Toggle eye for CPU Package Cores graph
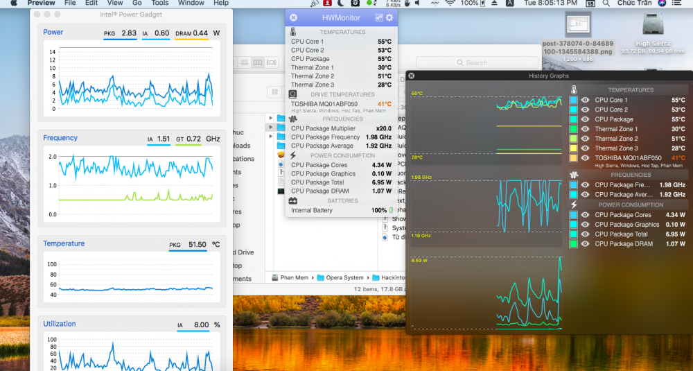The image size is (693, 371). (585, 215)
